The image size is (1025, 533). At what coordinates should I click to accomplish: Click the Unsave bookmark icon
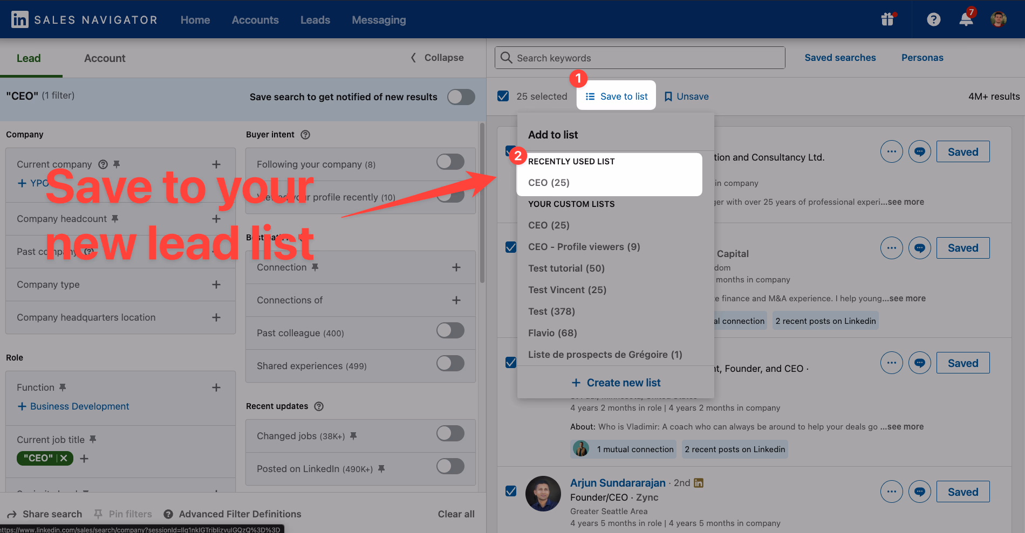668,96
